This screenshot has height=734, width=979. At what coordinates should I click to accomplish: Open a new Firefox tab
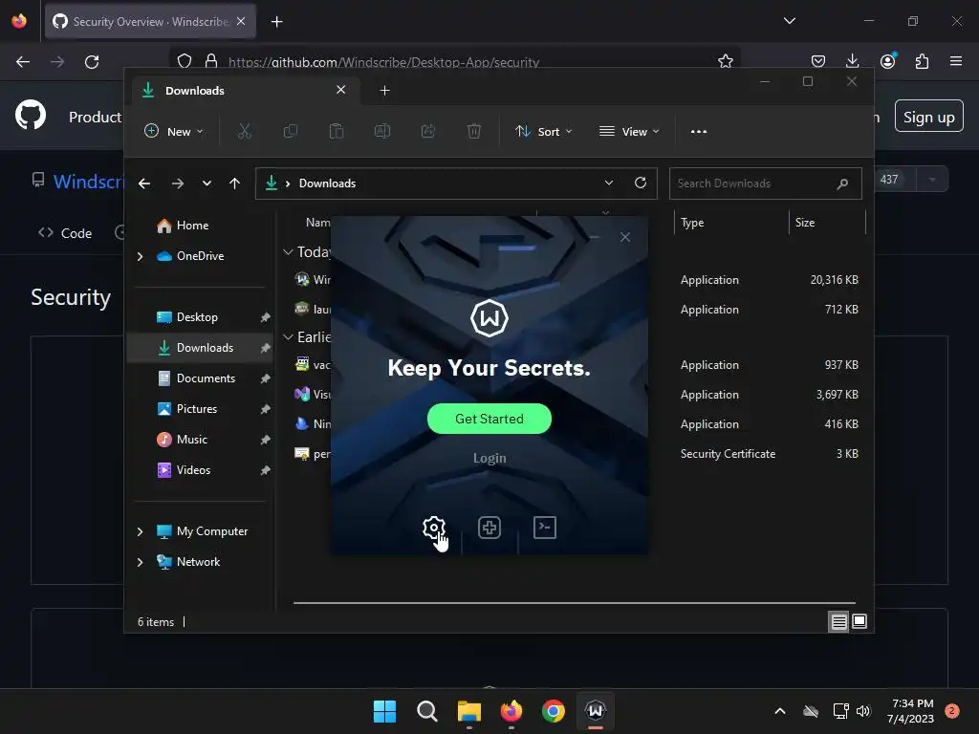[276, 22]
